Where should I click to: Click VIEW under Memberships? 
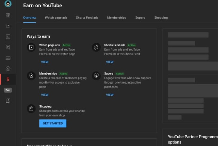coord(45,95)
